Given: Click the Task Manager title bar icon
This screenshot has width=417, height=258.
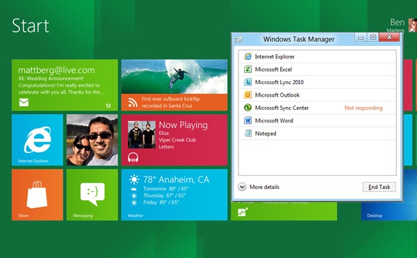Looking at the screenshot, I should coord(238,40).
